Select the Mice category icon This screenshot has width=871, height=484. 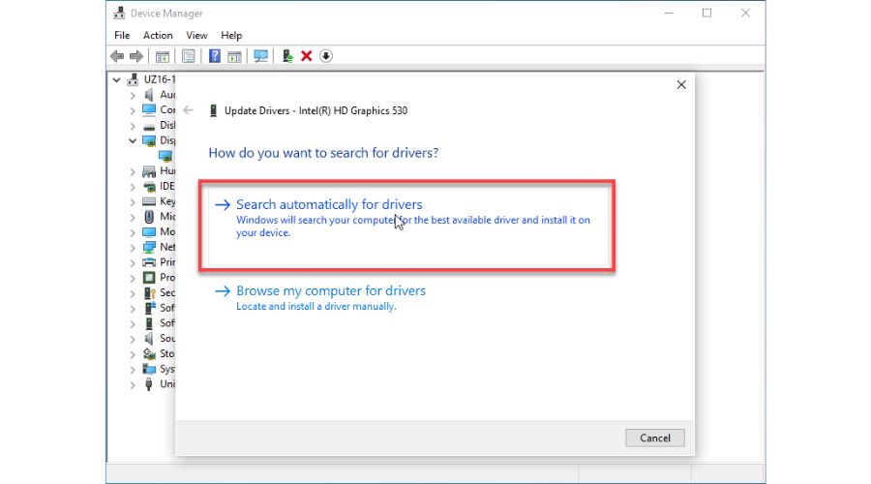click(149, 216)
